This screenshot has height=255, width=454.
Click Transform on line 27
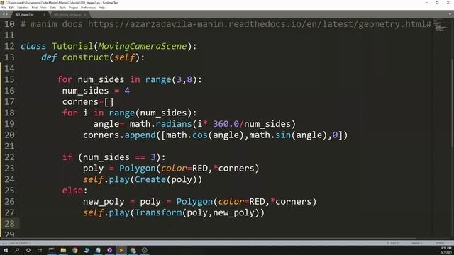[158, 212]
